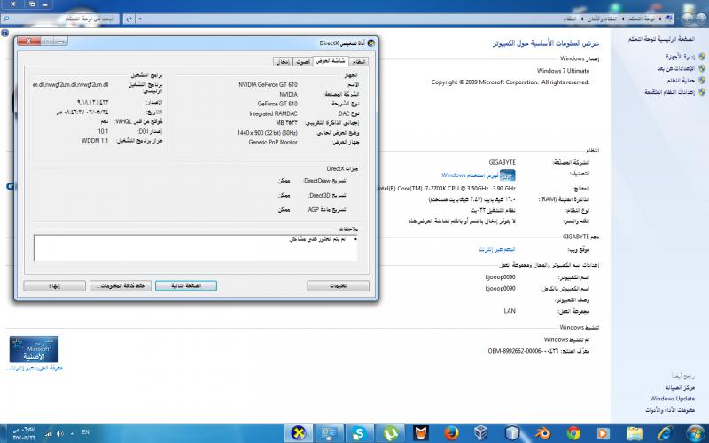The image size is (709, 443).
Task: Click تعليمات help button in DirectX tool
Action: coord(339,285)
